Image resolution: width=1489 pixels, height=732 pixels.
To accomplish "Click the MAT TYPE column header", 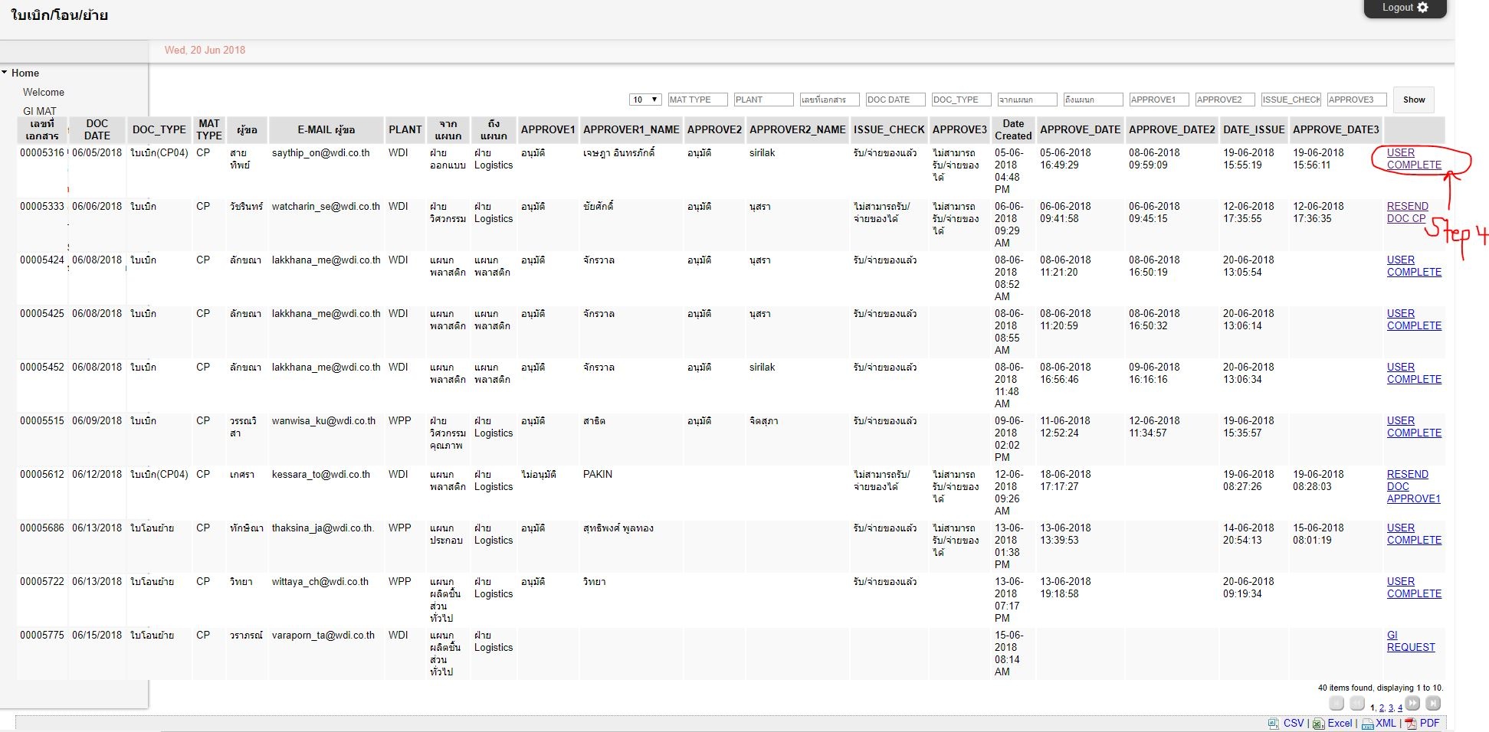I will (x=209, y=129).
